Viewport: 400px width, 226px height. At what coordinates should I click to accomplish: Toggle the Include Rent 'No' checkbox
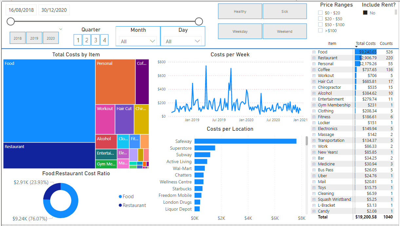coord(365,13)
